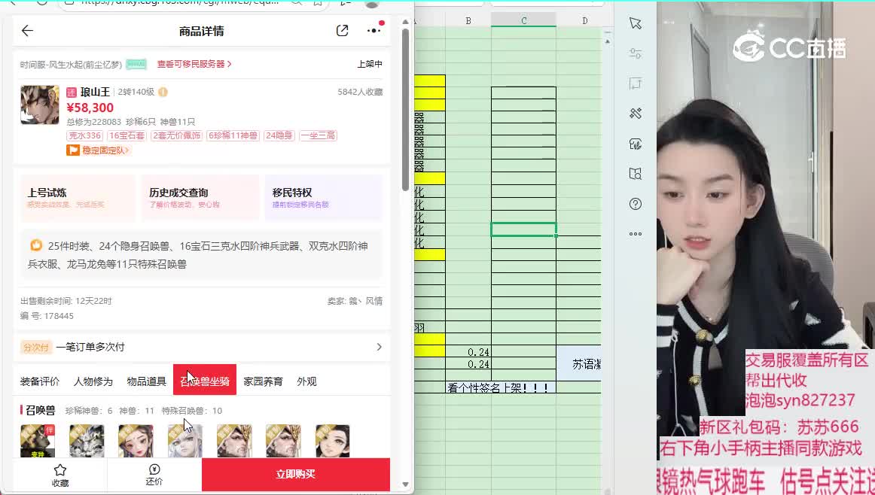Open the sliders adjustment icon in the sidebar
Viewport: 875px width, 495px height.
pyautogui.click(x=635, y=53)
